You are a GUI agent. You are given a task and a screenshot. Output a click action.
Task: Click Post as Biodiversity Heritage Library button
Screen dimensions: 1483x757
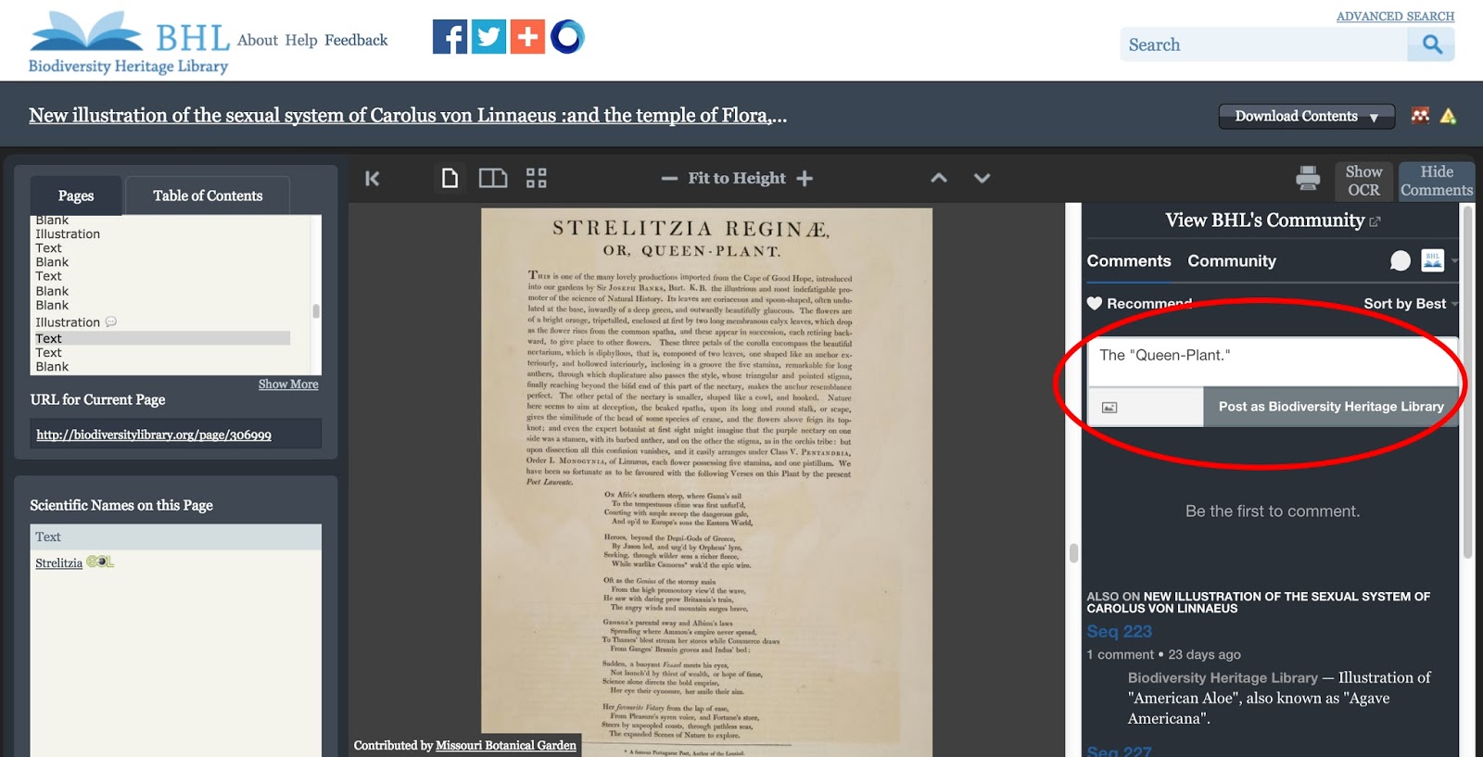[x=1330, y=407]
